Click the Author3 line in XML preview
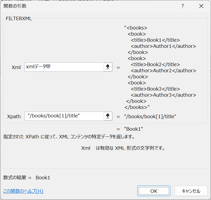Viewport: 211px width, 200px height. coord(163,95)
